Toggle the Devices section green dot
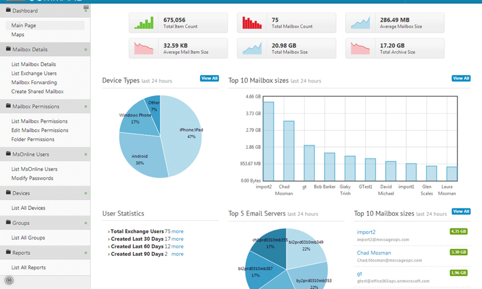Viewport: 482px width, 289px height. (x=86, y=193)
